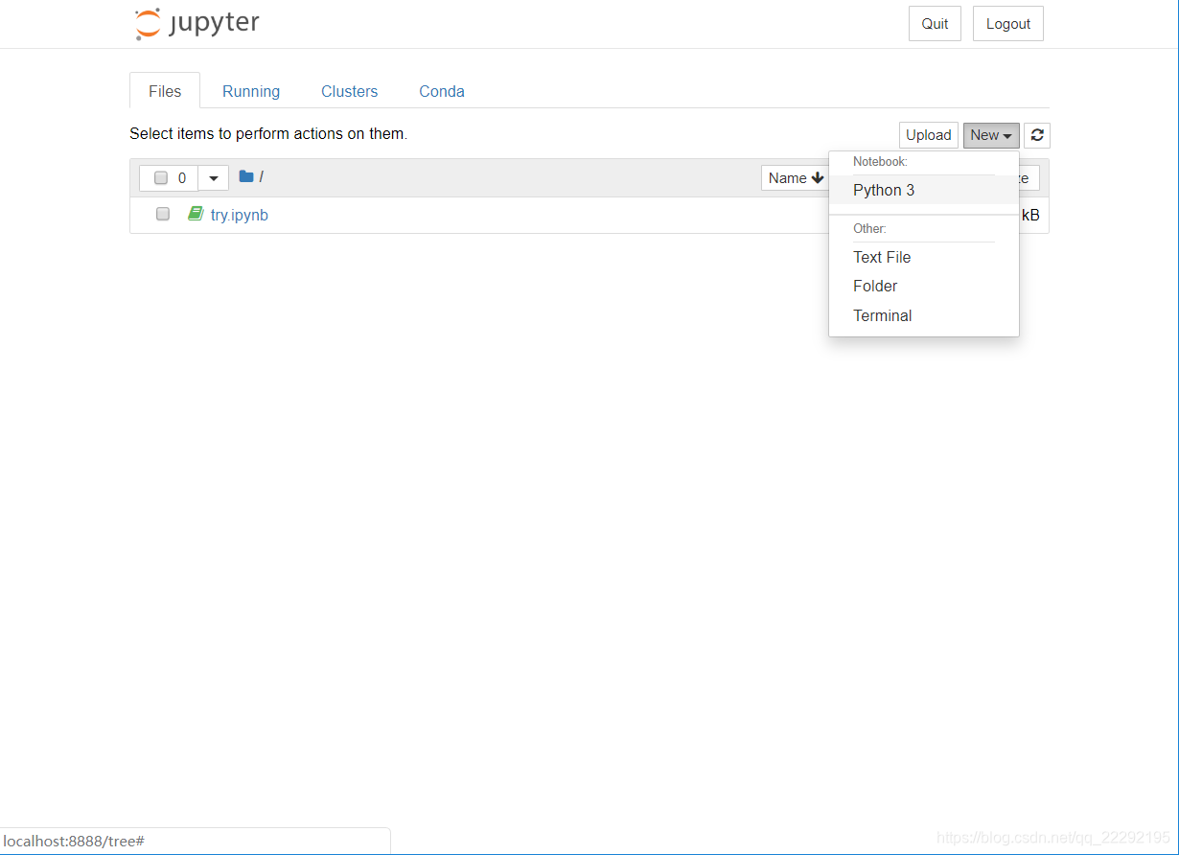Screen dimensions: 1179x855
Task: Click the Name sort arrow icon
Action: tap(817, 177)
